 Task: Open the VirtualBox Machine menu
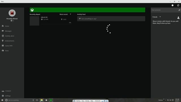[78, 101]
